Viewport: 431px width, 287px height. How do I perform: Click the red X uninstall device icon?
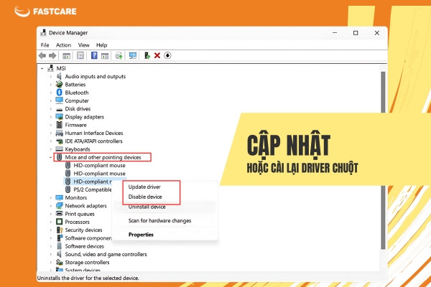point(157,56)
